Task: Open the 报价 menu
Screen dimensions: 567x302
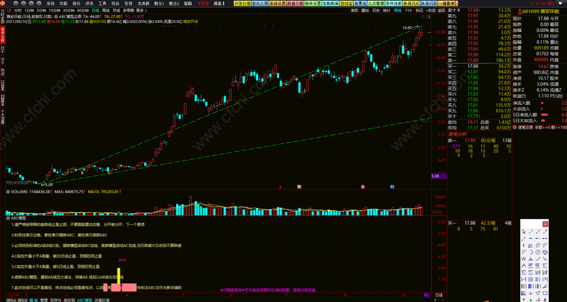Action: [77, 3]
